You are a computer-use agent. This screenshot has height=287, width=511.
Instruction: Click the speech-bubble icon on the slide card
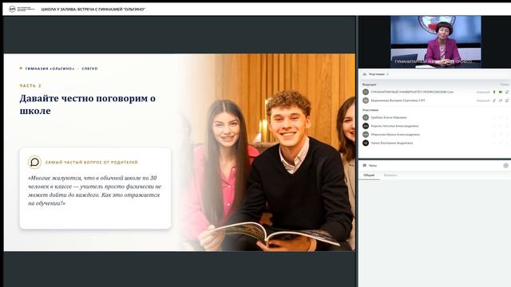coord(34,162)
